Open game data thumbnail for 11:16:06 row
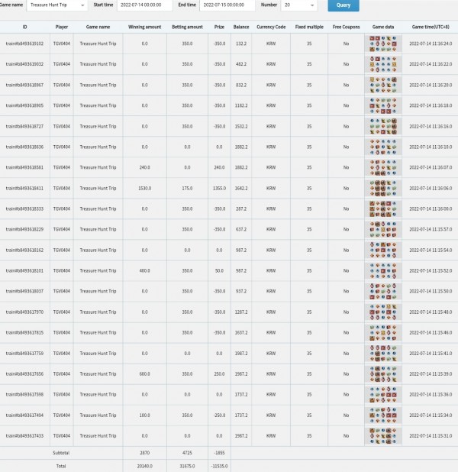The image size is (458, 472). click(x=383, y=188)
